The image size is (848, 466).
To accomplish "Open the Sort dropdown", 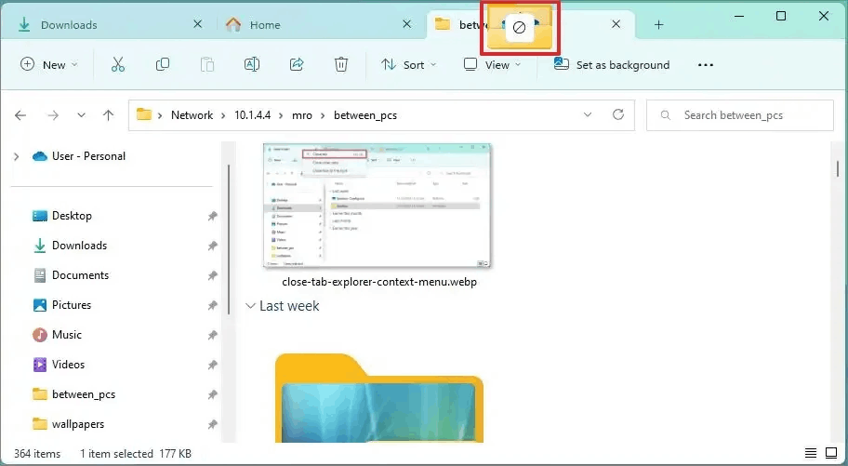I will (x=409, y=65).
